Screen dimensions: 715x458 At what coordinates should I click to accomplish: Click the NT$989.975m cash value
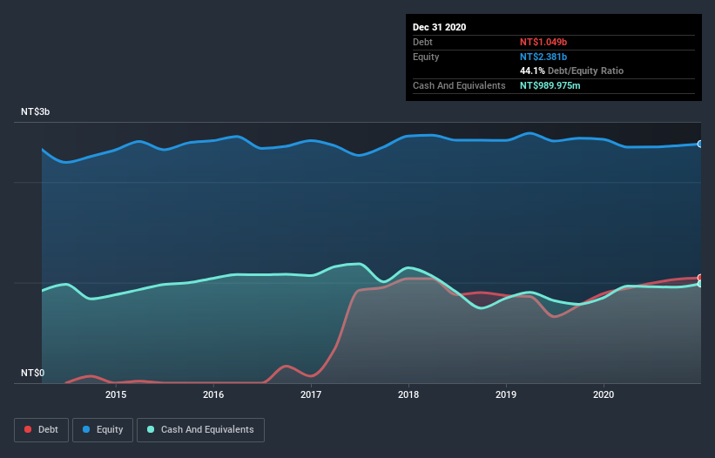click(x=550, y=85)
